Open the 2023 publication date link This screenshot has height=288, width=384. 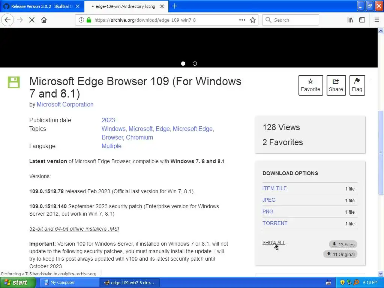(108, 120)
